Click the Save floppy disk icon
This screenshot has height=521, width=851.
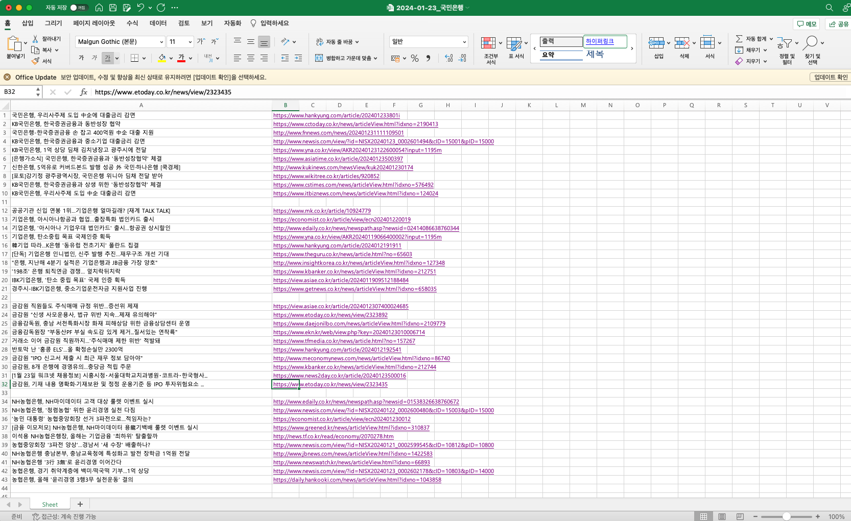[113, 8]
